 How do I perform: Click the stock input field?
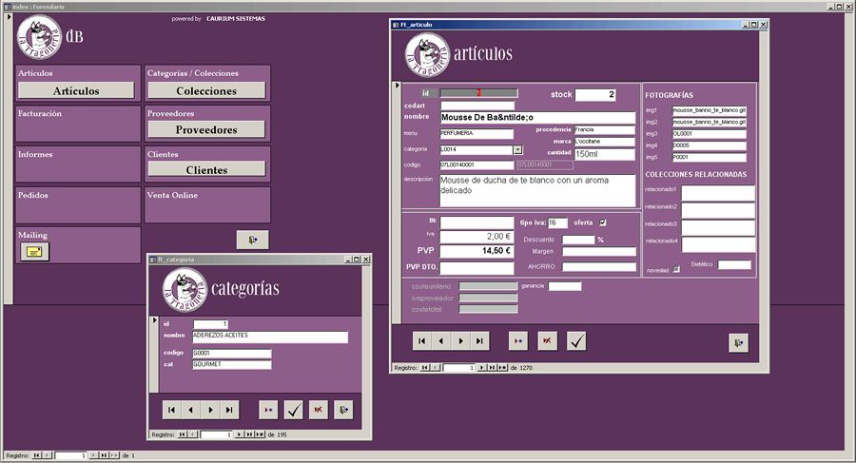[595, 94]
